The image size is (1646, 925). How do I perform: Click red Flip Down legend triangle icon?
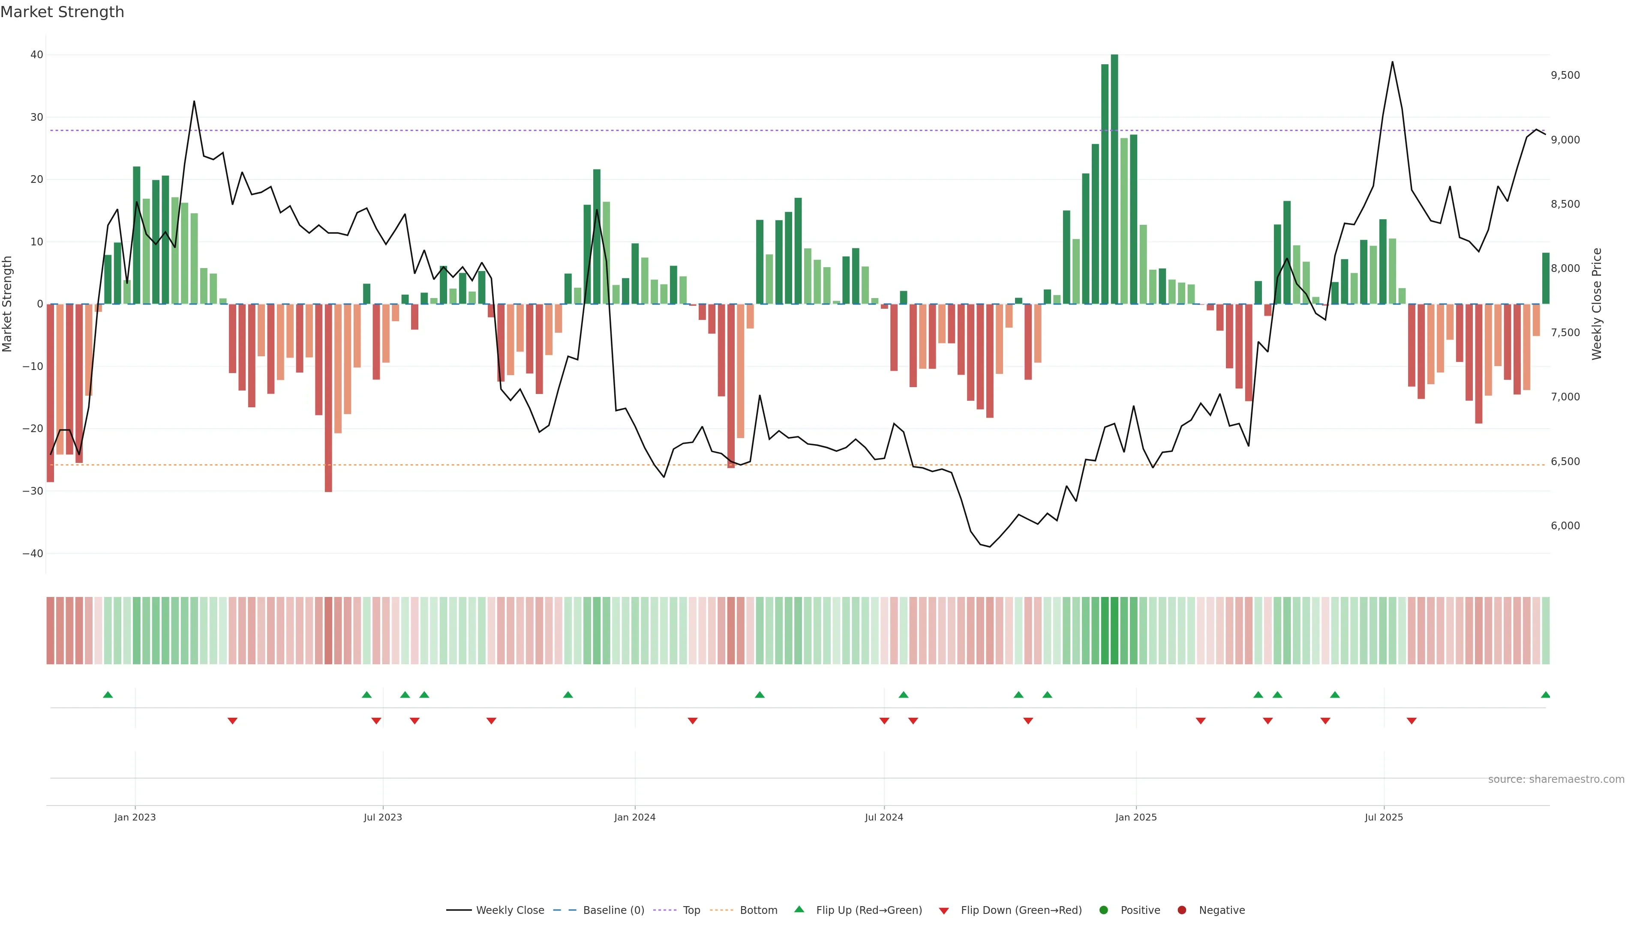point(944,911)
